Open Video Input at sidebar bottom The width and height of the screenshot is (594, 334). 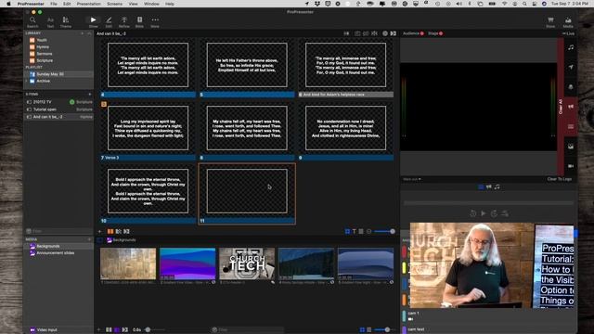pyautogui.click(x=44, y=330)
